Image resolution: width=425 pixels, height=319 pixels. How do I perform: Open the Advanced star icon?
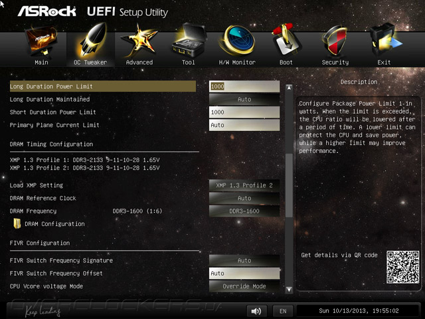[x=139, y=41]
